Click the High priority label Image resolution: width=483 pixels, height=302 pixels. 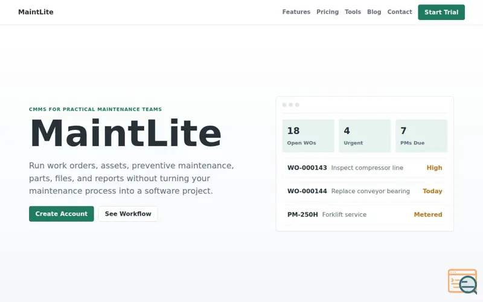pyautogui.click(x=434, y=168)
